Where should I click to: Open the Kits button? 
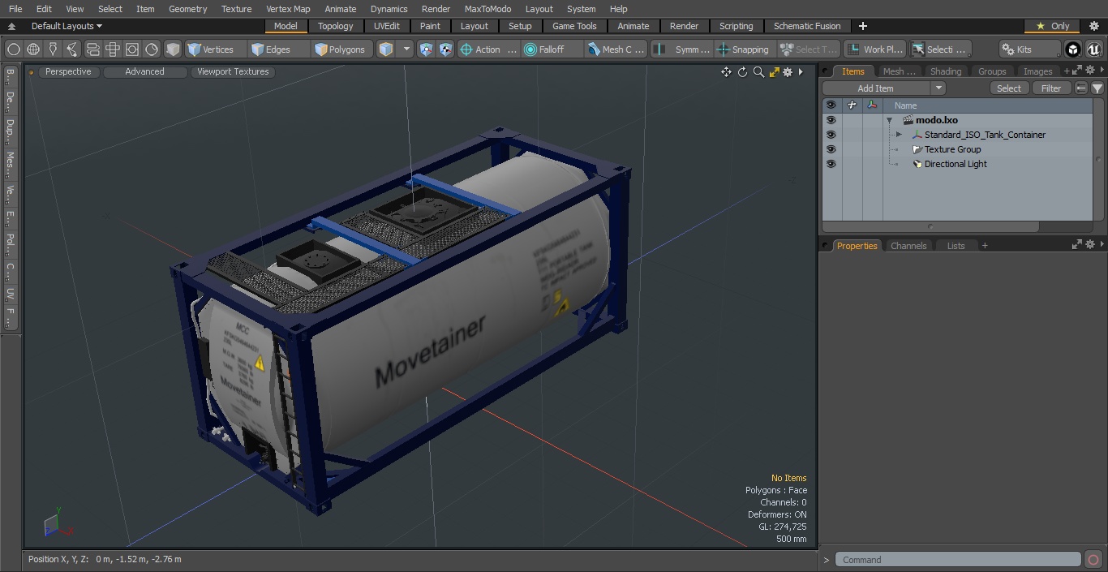(x=1030, y=49)
